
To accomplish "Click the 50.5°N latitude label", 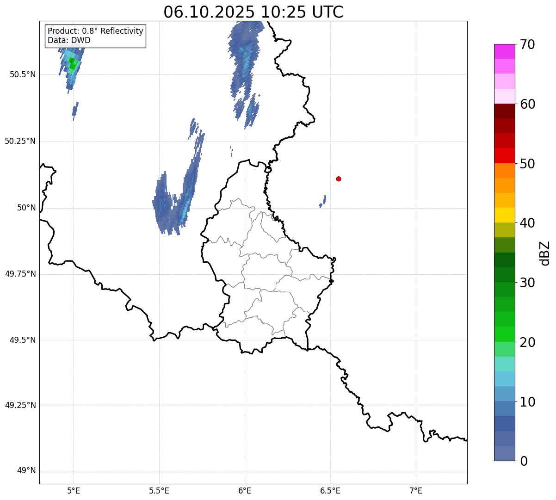I will [23, 74].
